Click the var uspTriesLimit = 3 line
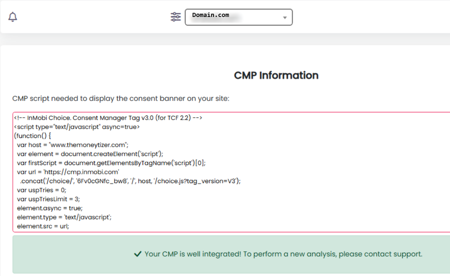The width and height of the screenshot is (450, 276). 48,199
